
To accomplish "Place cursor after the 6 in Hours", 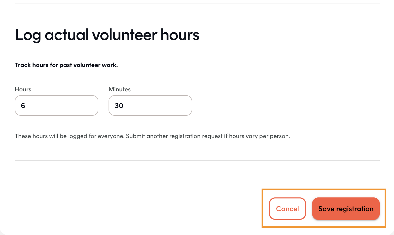I will 26,106.
